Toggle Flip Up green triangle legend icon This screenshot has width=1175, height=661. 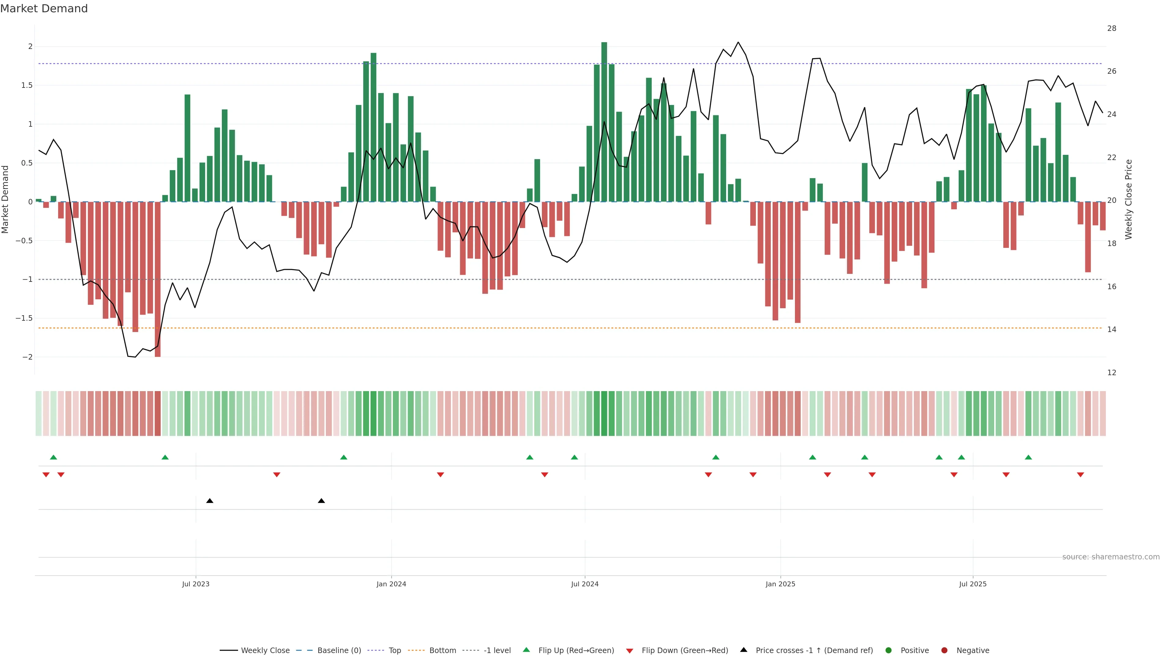[526, 650]
